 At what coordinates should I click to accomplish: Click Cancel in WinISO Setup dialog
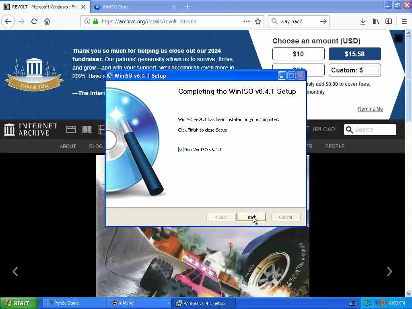285,217
